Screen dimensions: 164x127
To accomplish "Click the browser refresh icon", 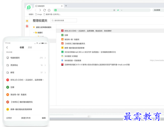I will pos(44,10).
